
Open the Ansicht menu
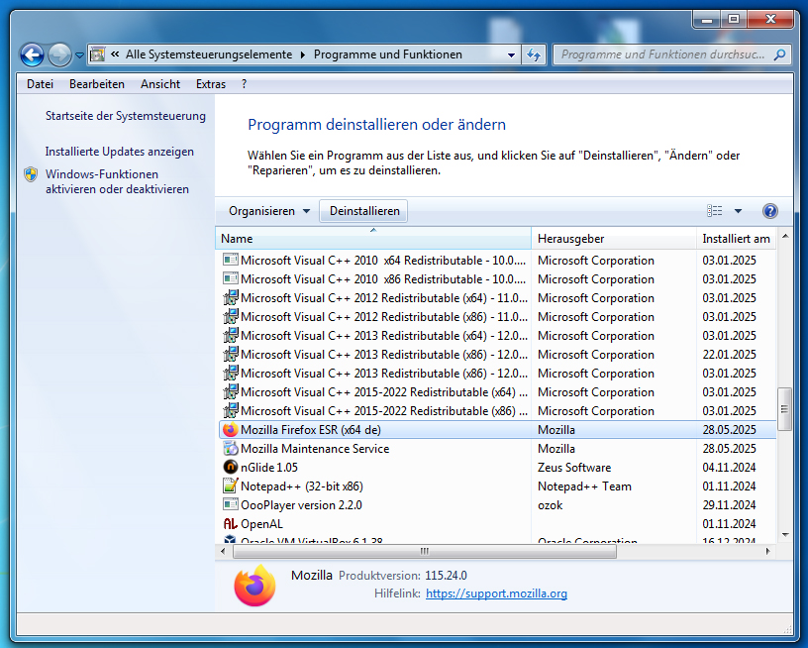[160, 84]
